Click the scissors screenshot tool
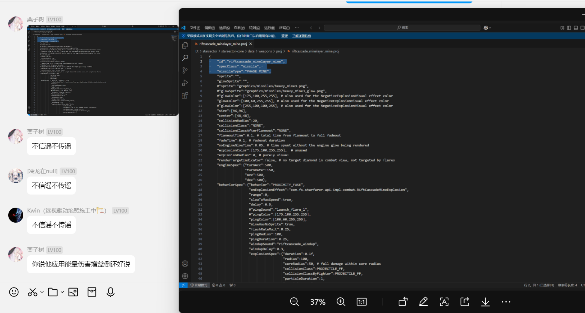The image size is (585, 313). 32,292
